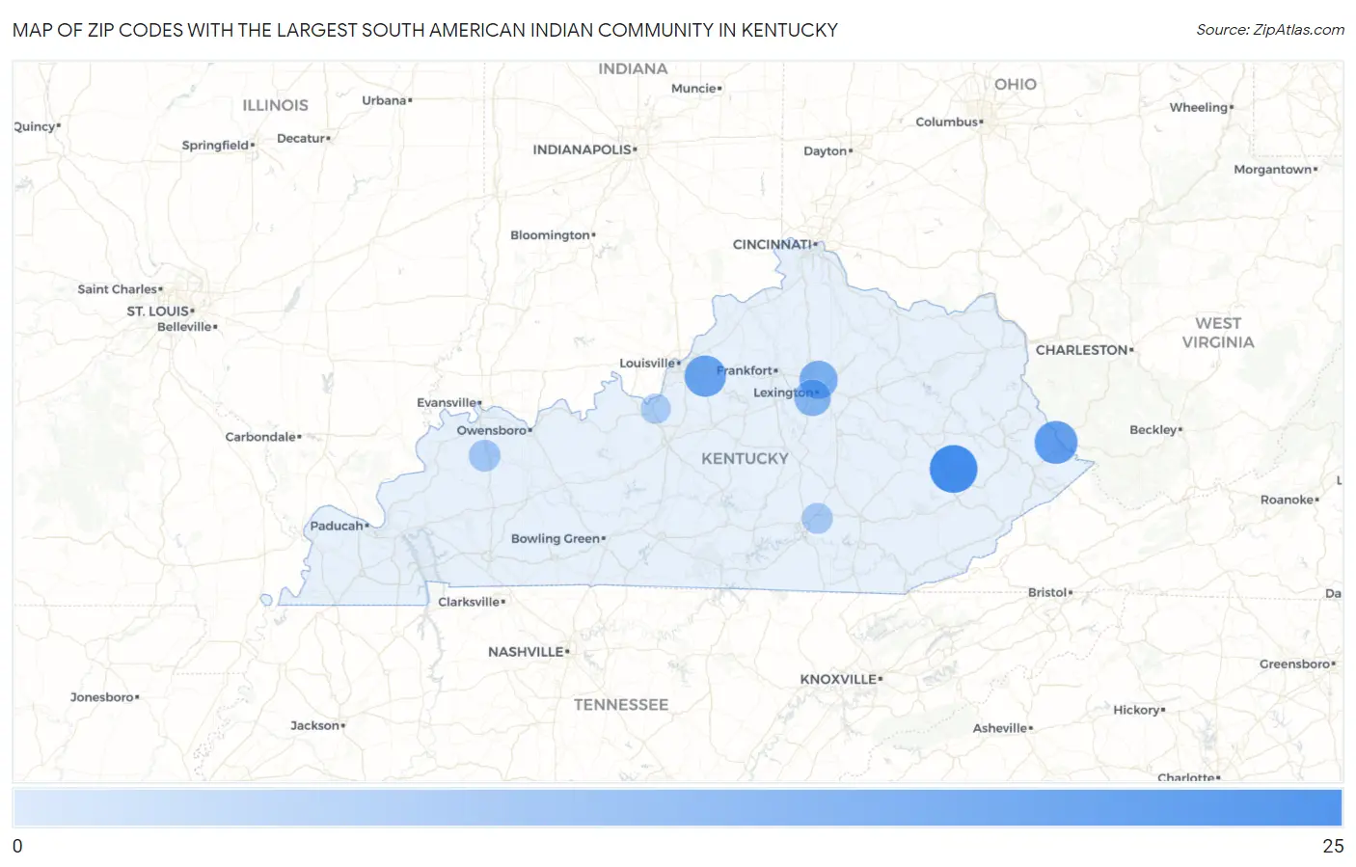Click the CHARLESTON city label
The height and width of the screenshot is (867, 1356).
tap(1082, 350)
